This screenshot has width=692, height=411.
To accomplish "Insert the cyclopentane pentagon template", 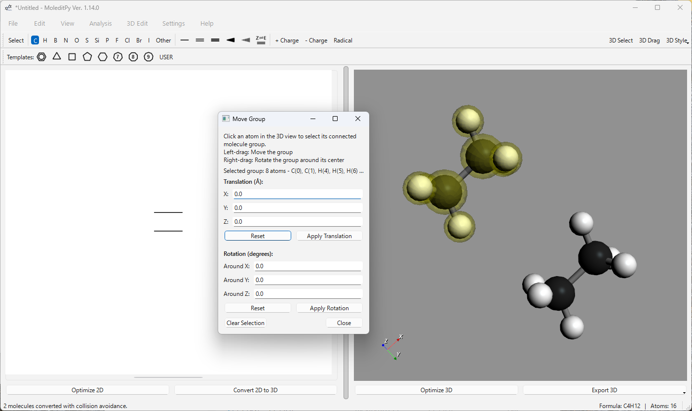I will [x=87, y=57].
